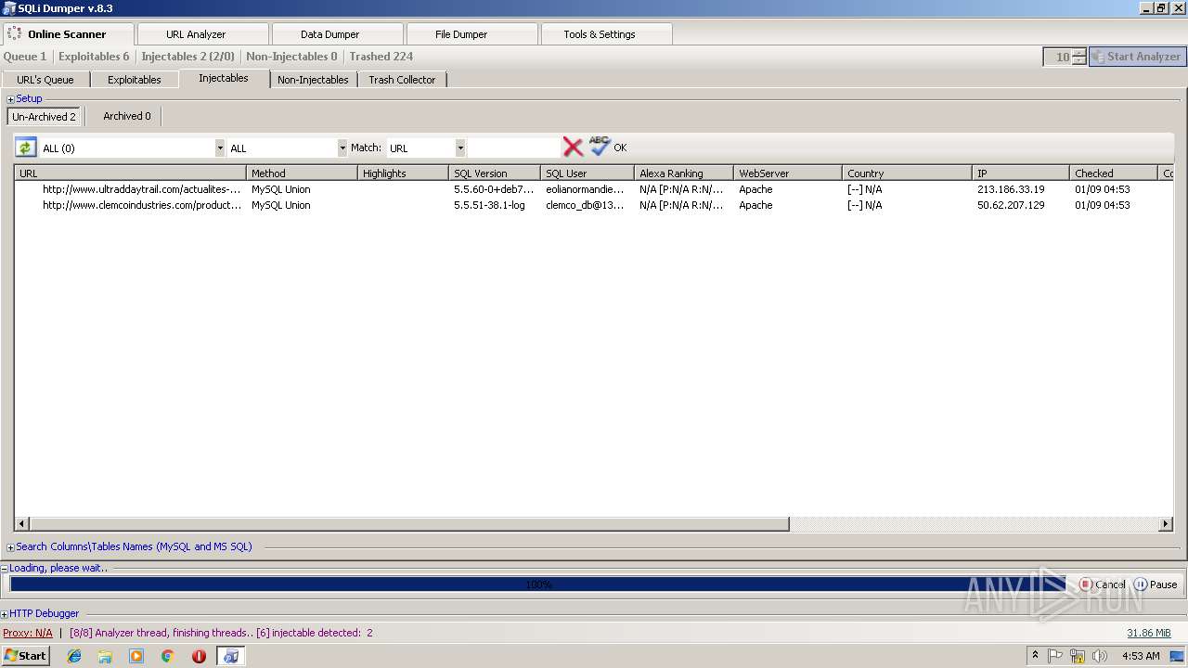Select the Injectables tab
This screenshot has height=668, width=1188.
[x=224, y=79]
